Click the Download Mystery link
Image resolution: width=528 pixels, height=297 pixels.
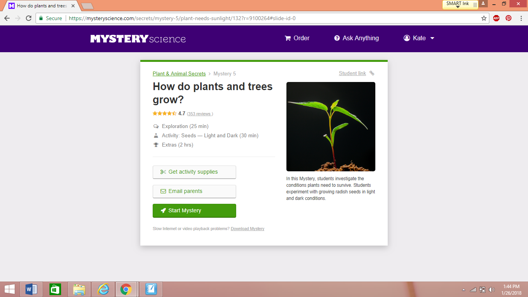tap(247, 229)
